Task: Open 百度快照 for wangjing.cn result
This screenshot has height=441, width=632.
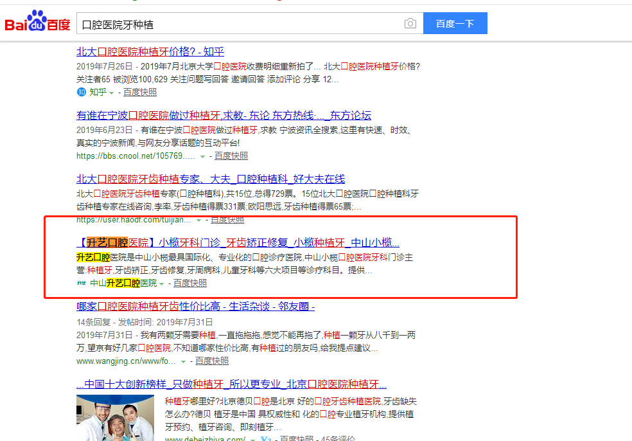Action: [x=211, y=361]
